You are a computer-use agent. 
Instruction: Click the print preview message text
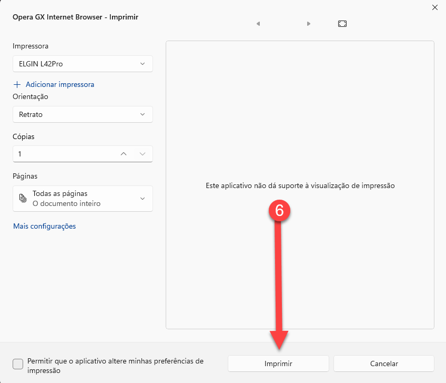(x=300, y=186)
